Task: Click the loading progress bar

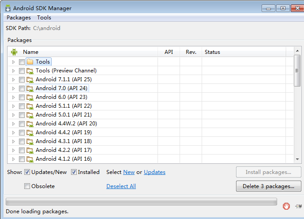Action: coord(141,202)
